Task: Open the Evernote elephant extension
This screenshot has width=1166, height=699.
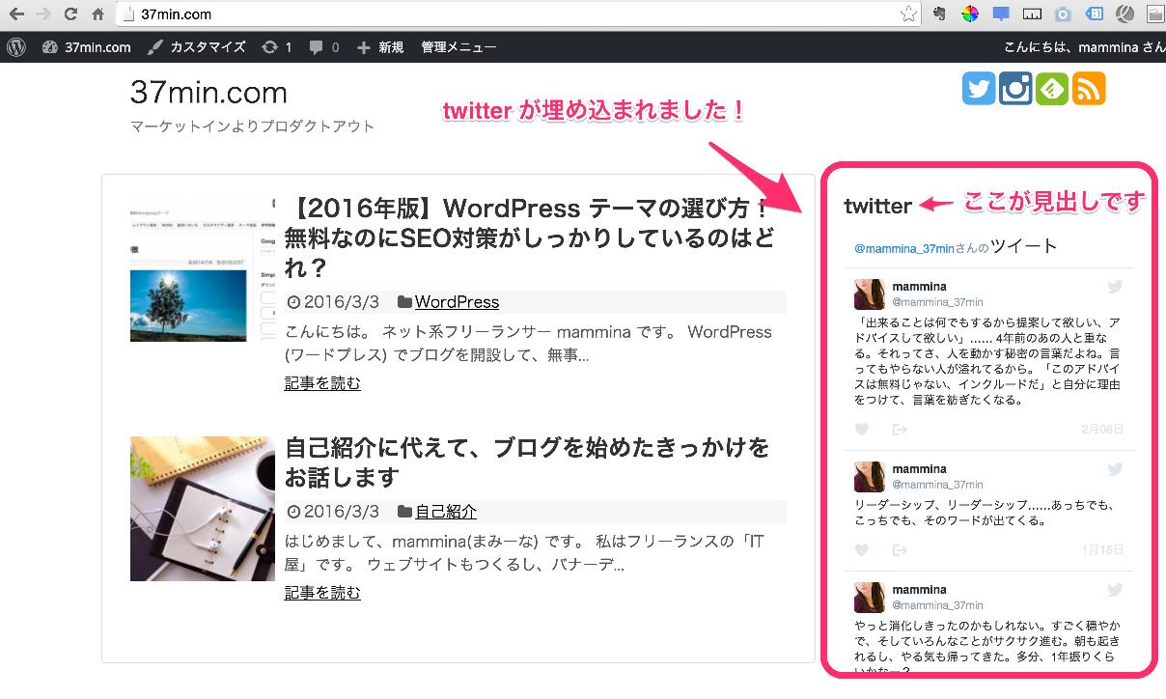Action: [940, 14]
